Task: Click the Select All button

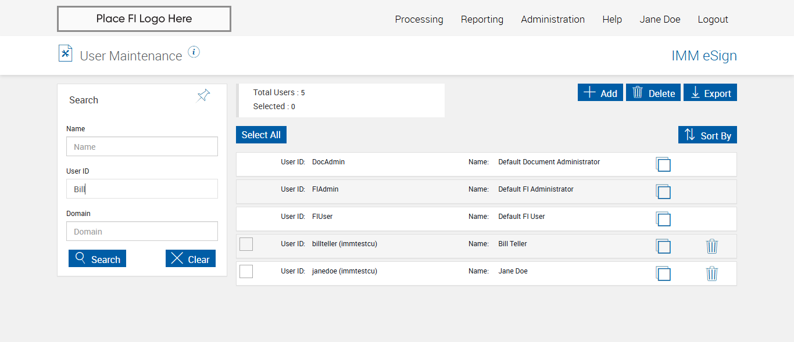Action: pyautogui.click(x=261, y=135)
